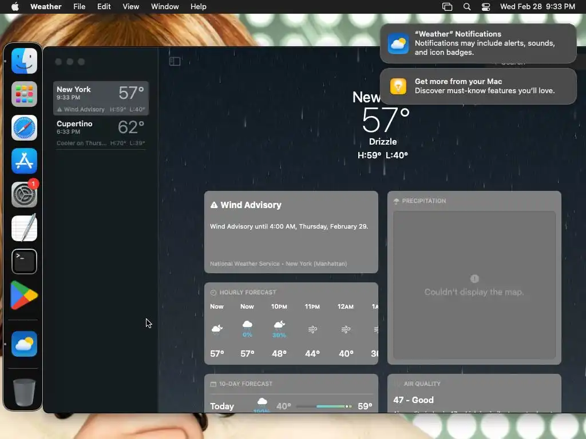Click menu bar date and time
Screen dimensions: 586x439
tap(537, 7)
